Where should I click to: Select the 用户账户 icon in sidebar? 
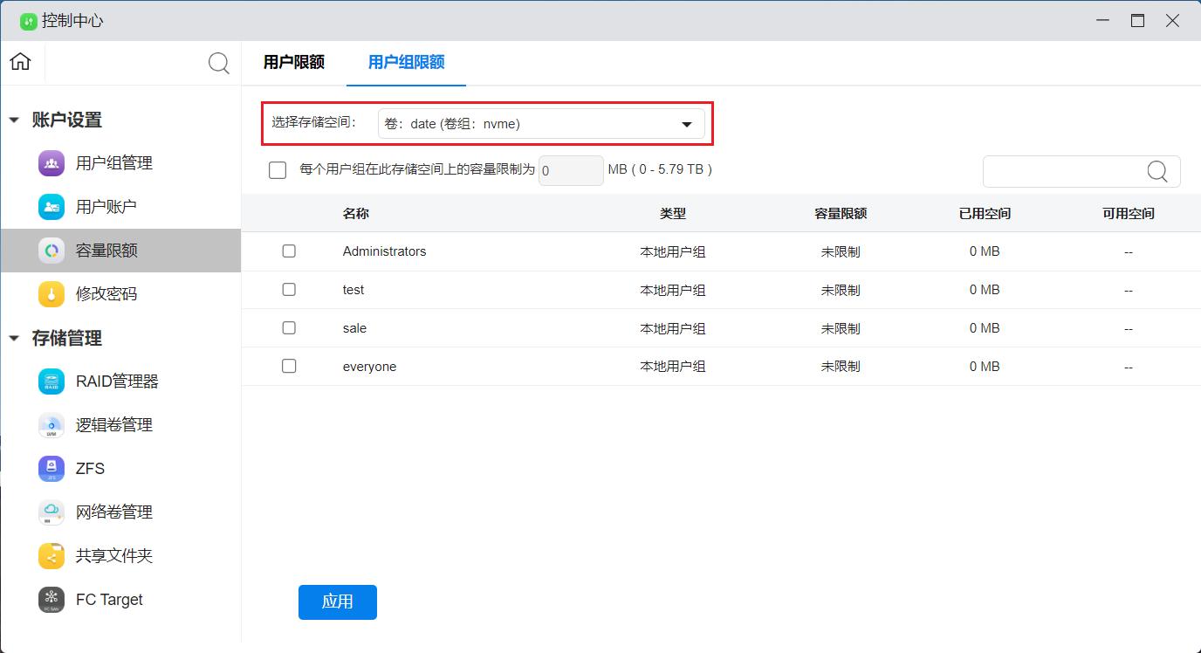pos(51,206)
